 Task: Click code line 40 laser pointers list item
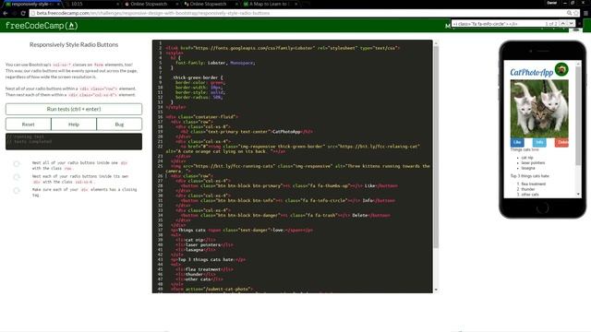click(204, 244)
